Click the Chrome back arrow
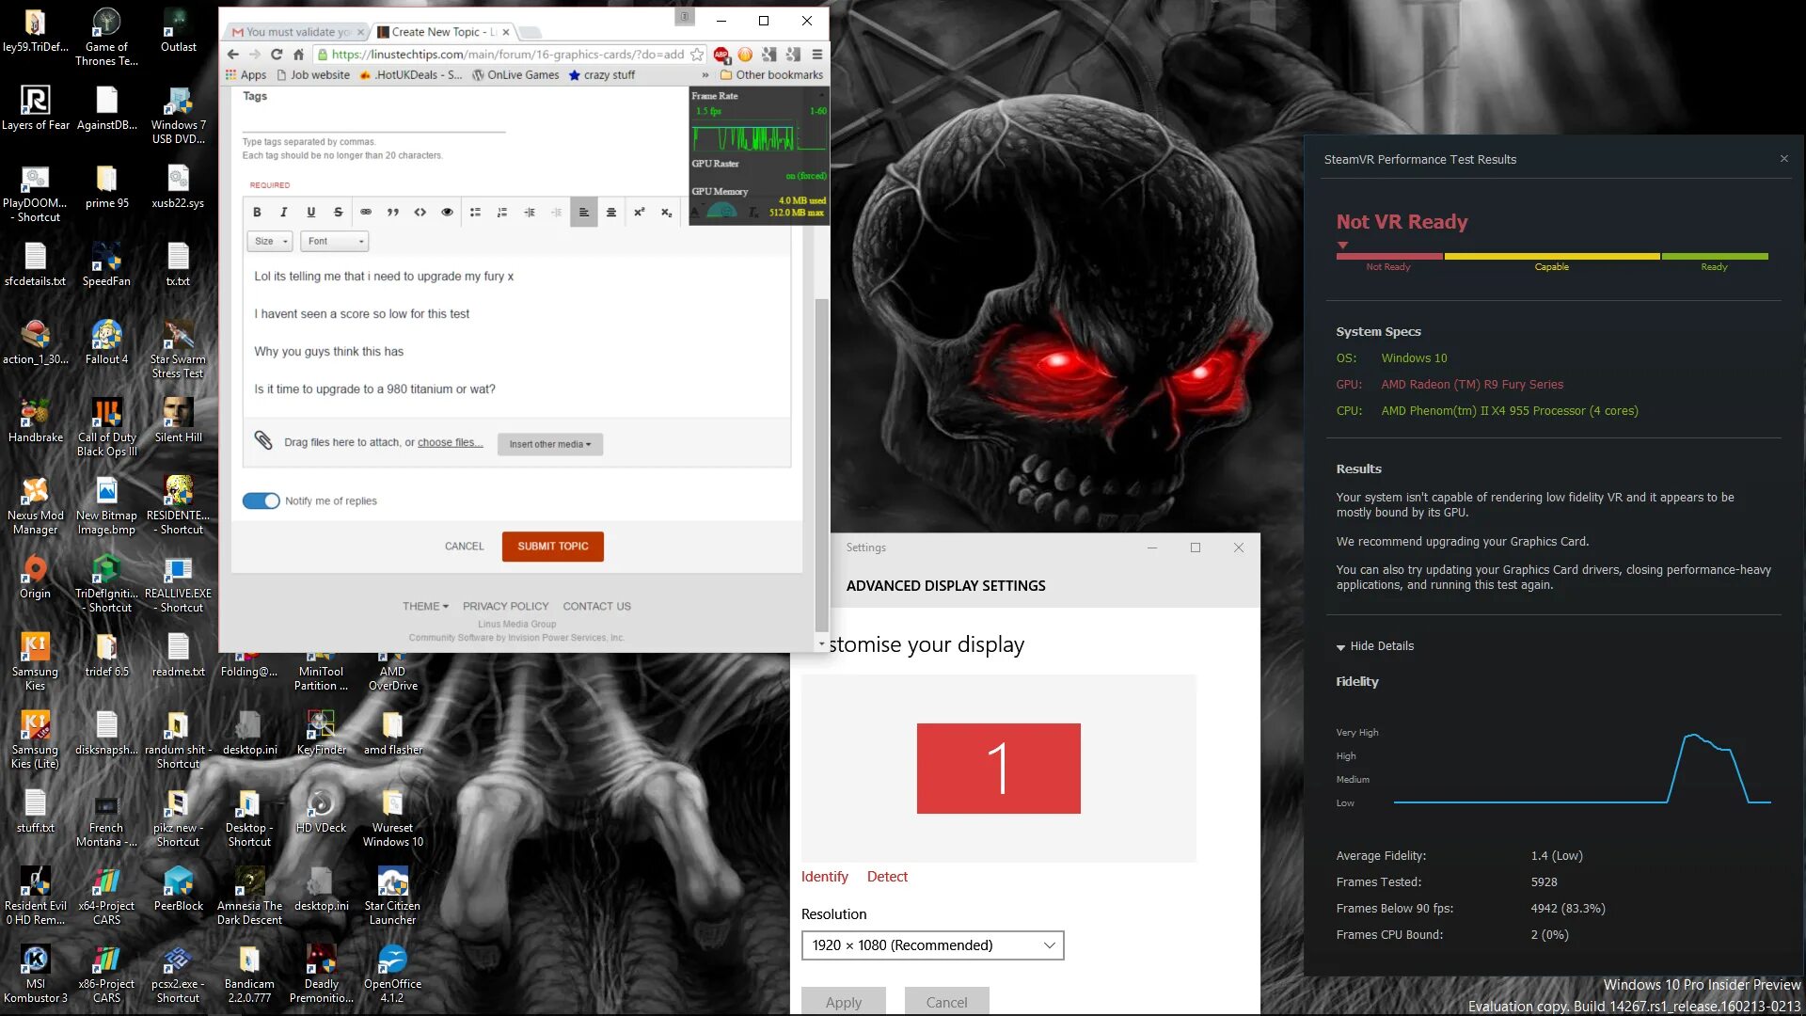This screenshot has width=1806, height=1016. (233, 55)
